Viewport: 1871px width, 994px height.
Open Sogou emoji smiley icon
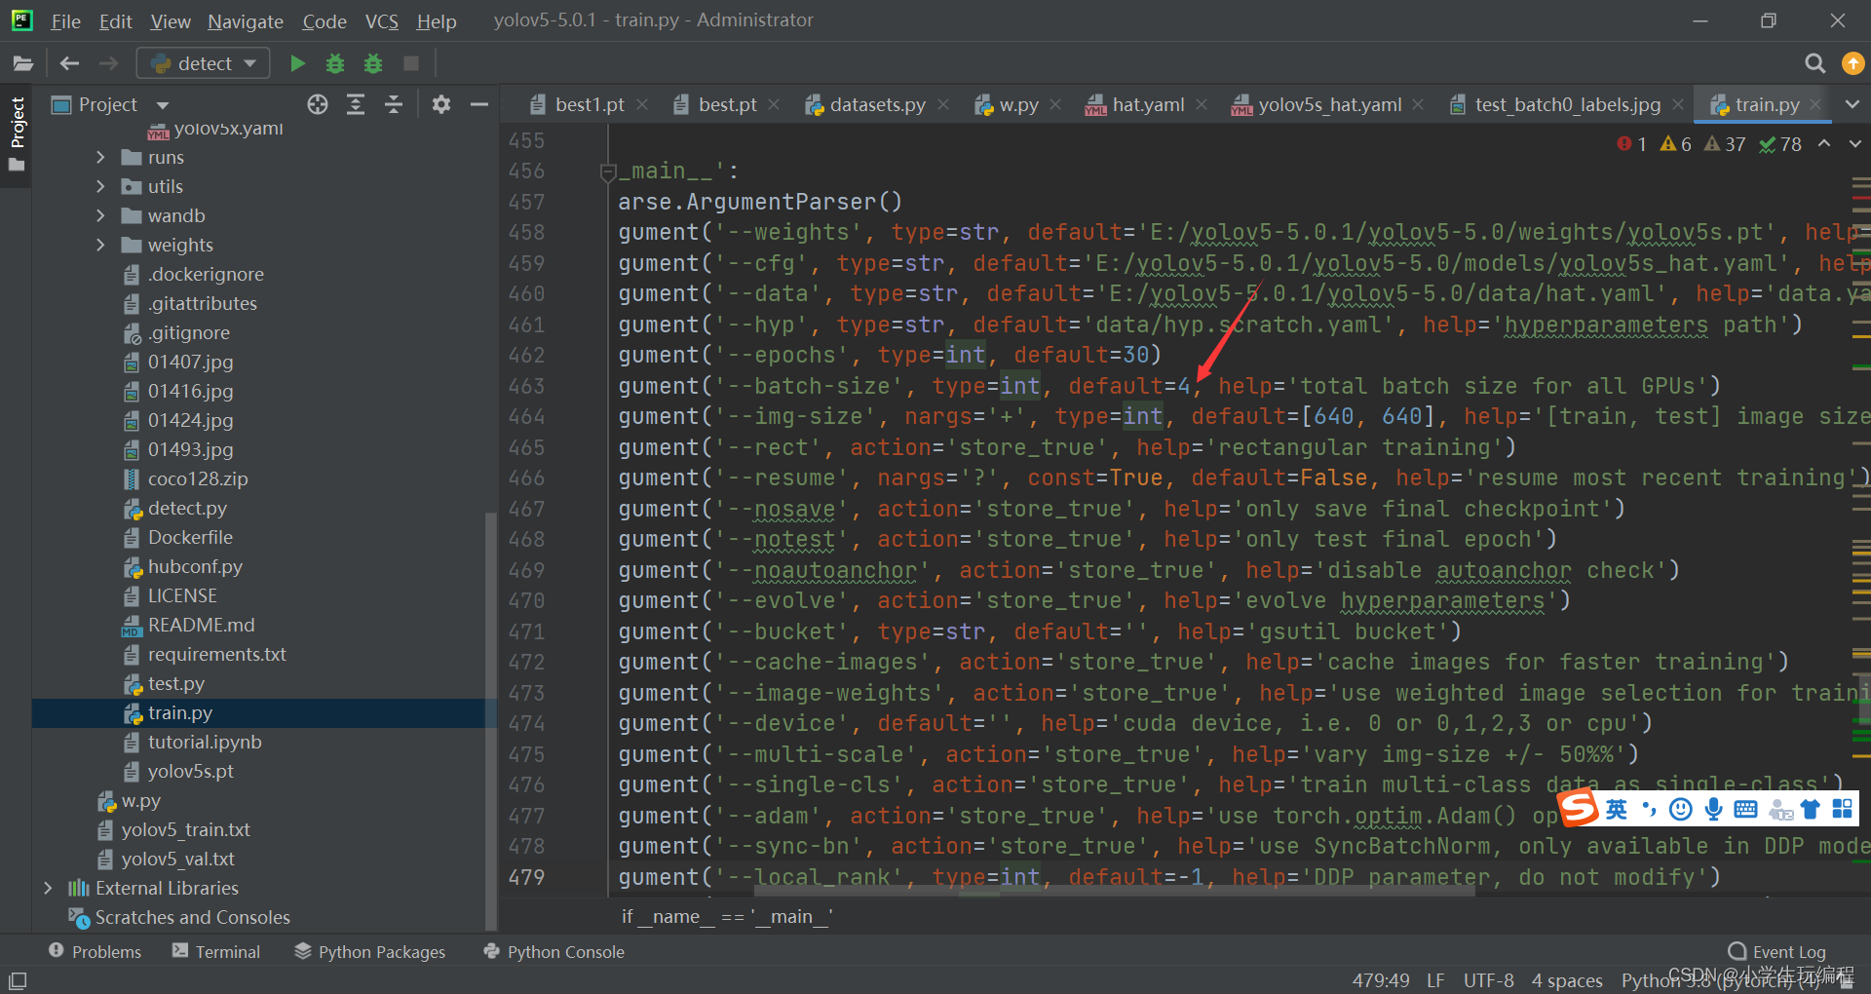coord(1681,809)
